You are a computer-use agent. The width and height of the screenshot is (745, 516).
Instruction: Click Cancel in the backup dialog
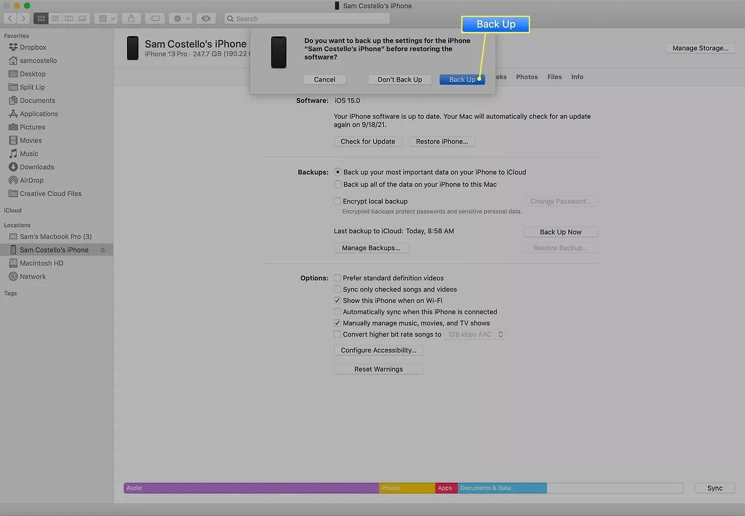[x=325, y=80]
